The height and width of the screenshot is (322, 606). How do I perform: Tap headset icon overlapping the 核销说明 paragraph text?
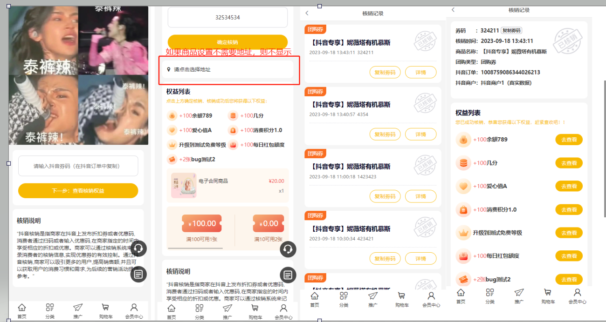(x=138, y=249)
